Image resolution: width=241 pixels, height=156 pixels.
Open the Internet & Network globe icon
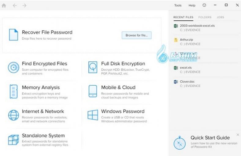pos(13,115)
